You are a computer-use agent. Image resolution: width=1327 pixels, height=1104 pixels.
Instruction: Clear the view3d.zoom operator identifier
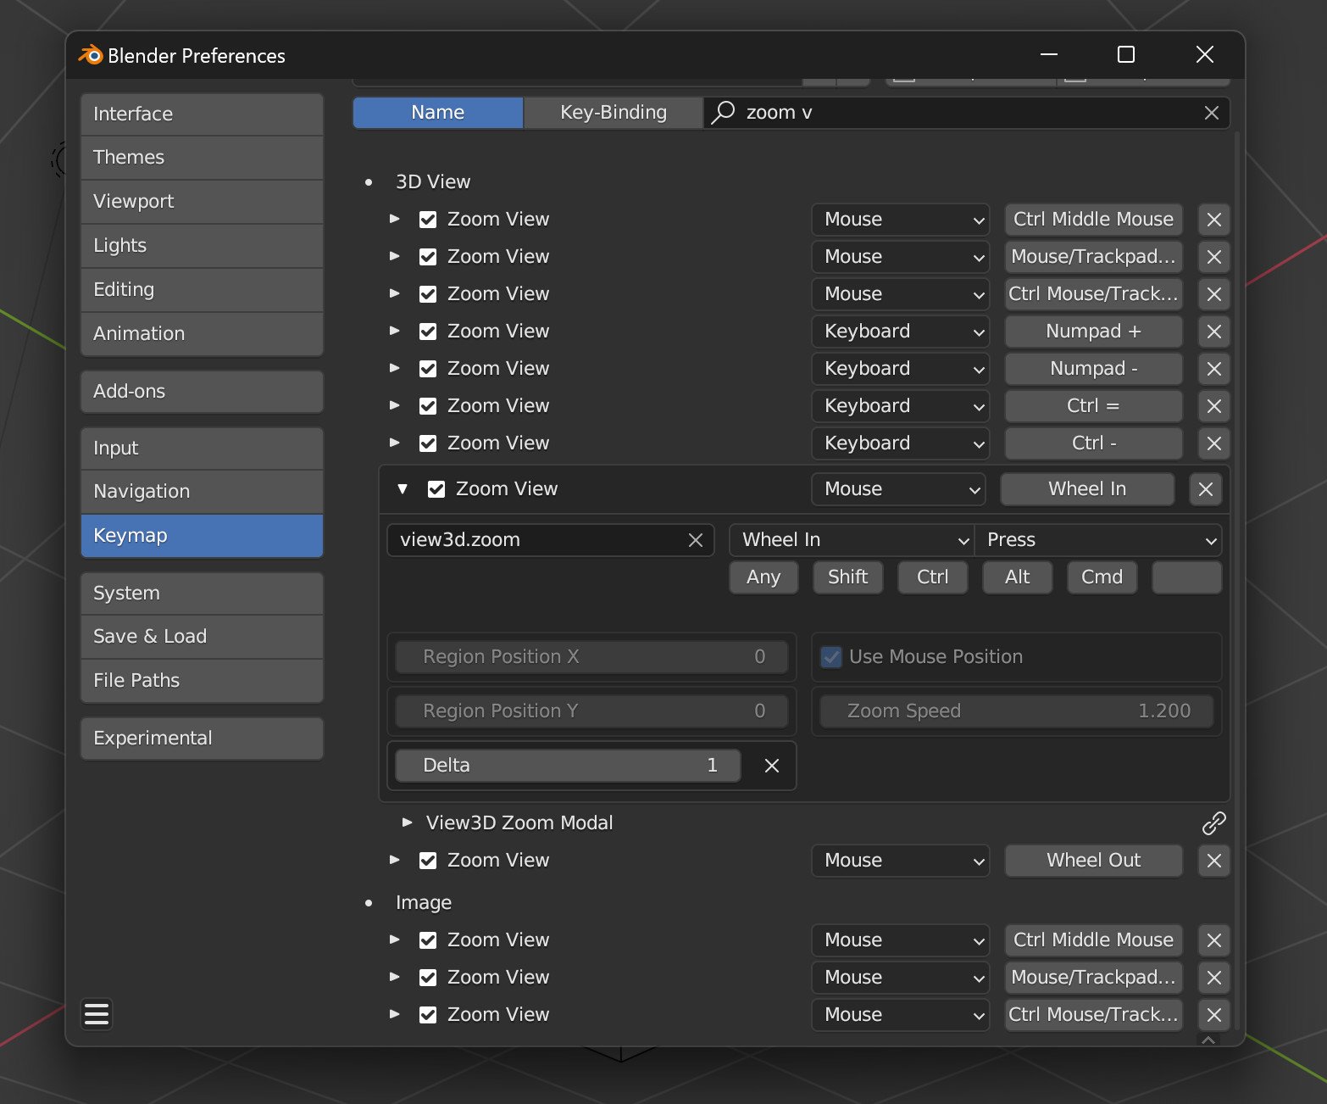tap(695, 540)
